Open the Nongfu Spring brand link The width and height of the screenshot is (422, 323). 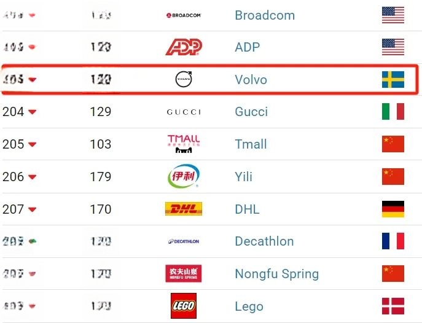pos(276,274)
